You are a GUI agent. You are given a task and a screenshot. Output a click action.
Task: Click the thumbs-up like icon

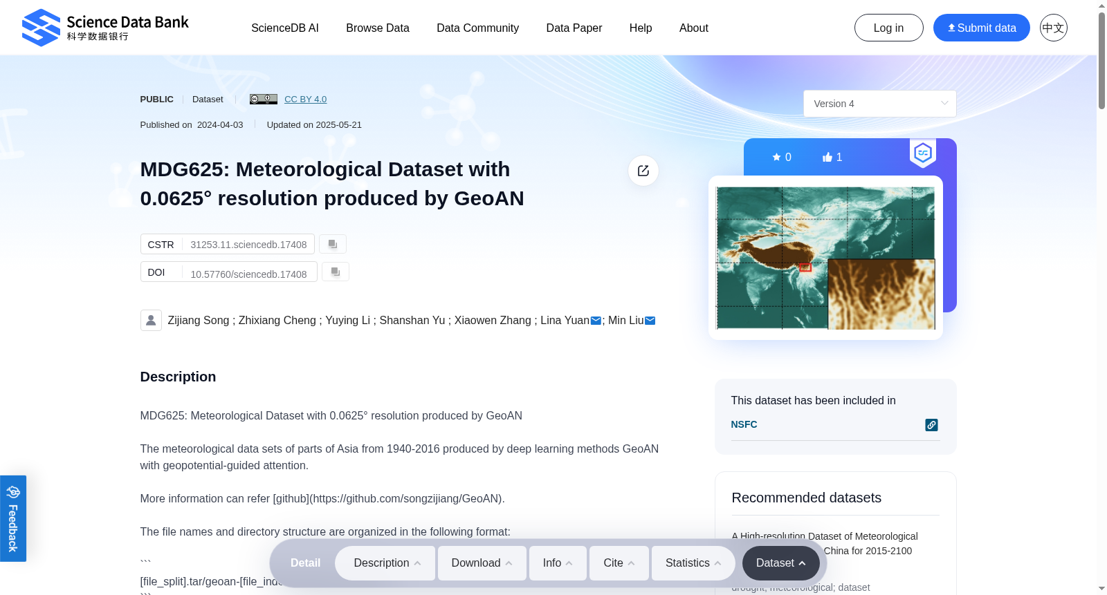[827, 157]
